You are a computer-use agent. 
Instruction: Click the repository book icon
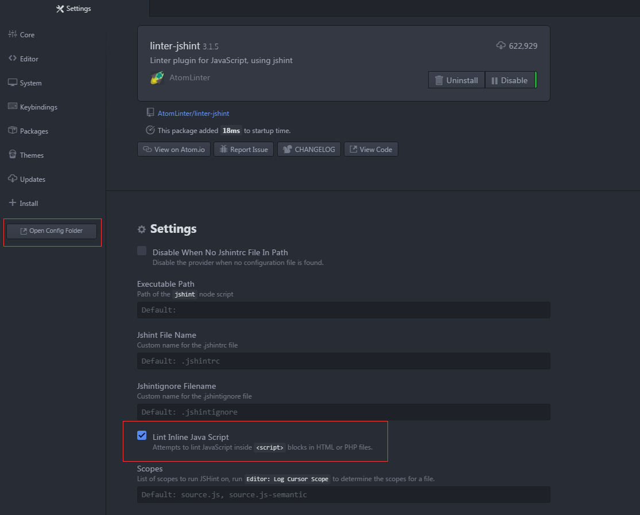point(150,112)
